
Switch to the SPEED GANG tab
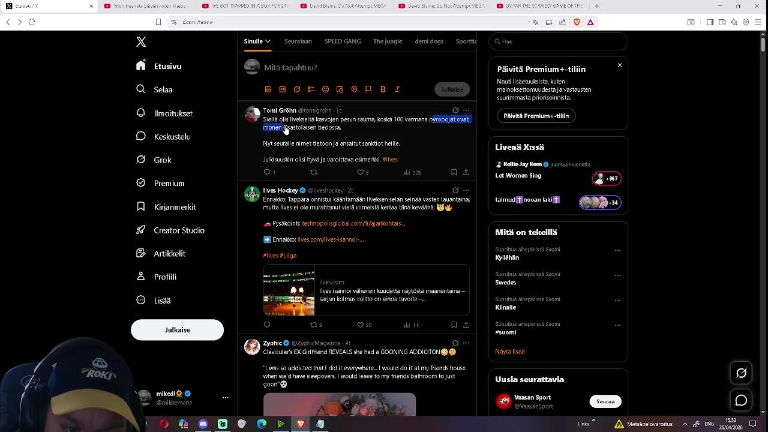tap(343, 41)
